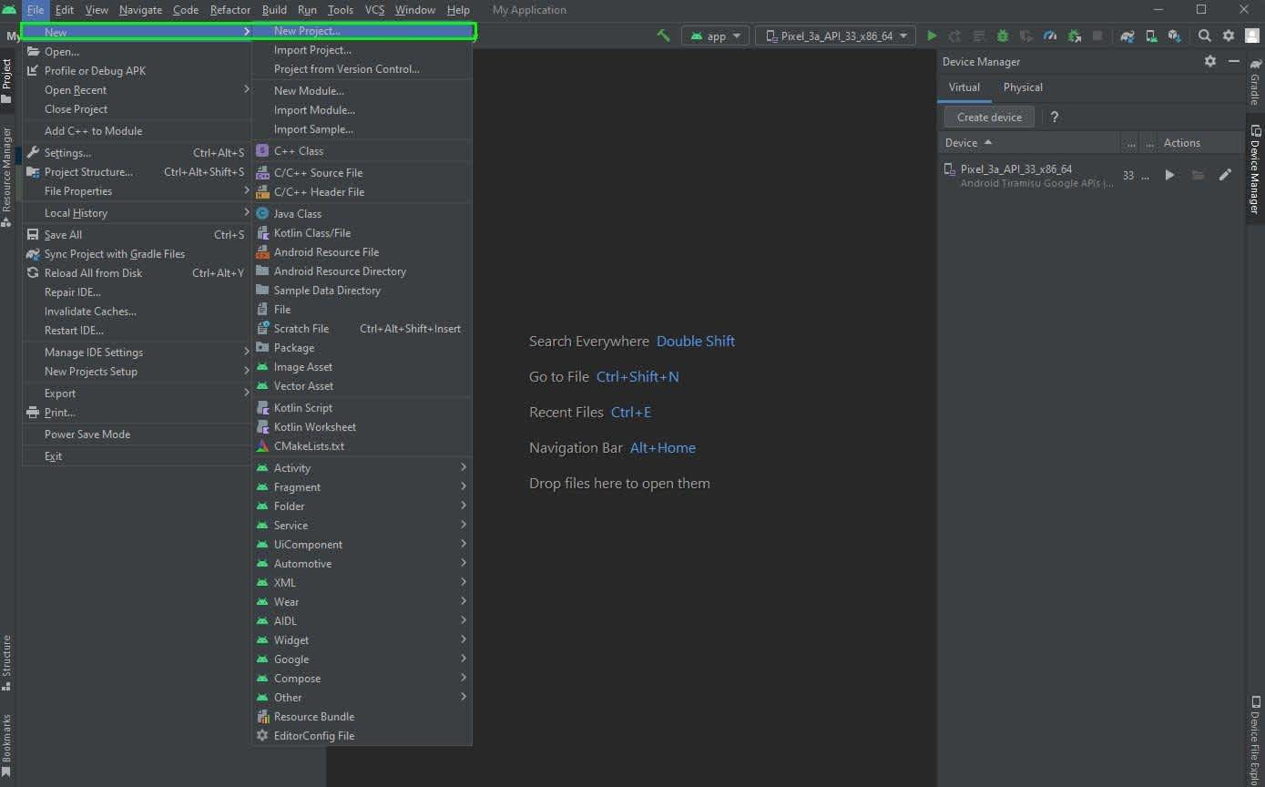This screenshot has height=787, width=1265.
Task: Toggle Power Save Mode in File menu
Action: click(87, 434)
